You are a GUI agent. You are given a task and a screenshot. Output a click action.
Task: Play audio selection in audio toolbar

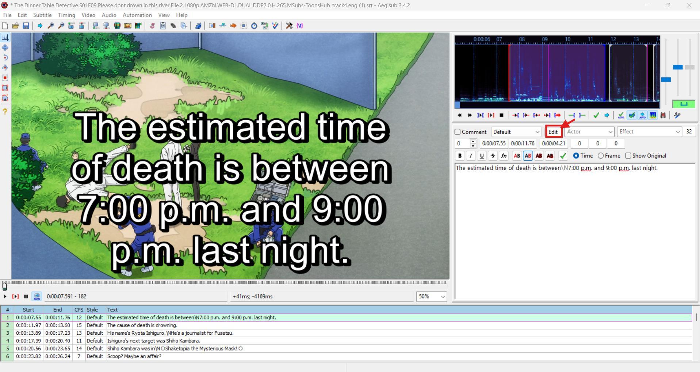(x=491, y=115)
